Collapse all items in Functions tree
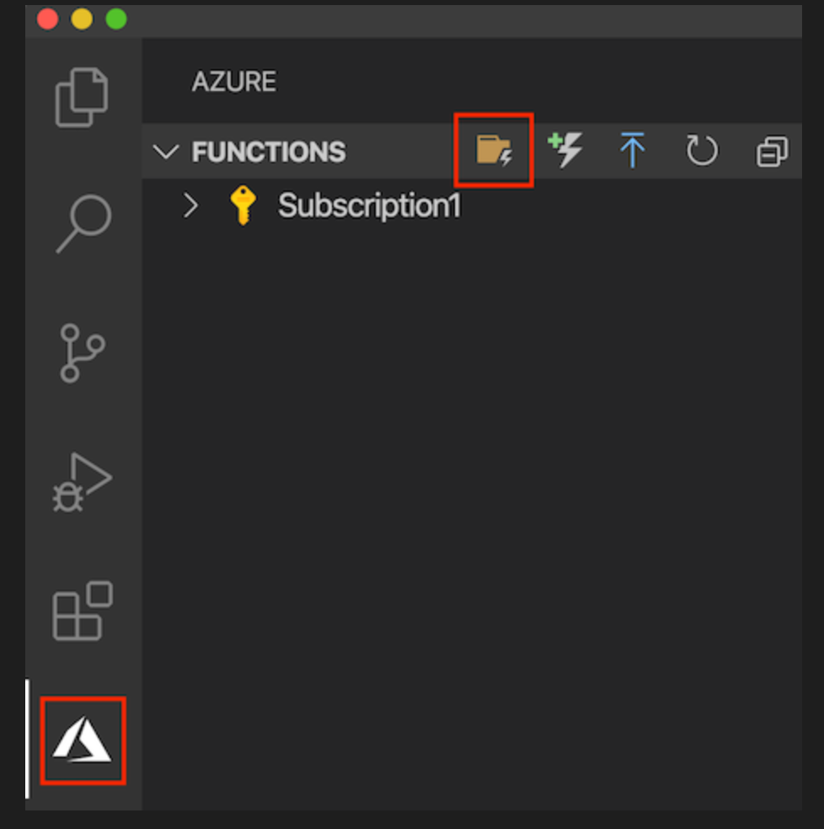824x829 pixels. click(x=771, y=152)
